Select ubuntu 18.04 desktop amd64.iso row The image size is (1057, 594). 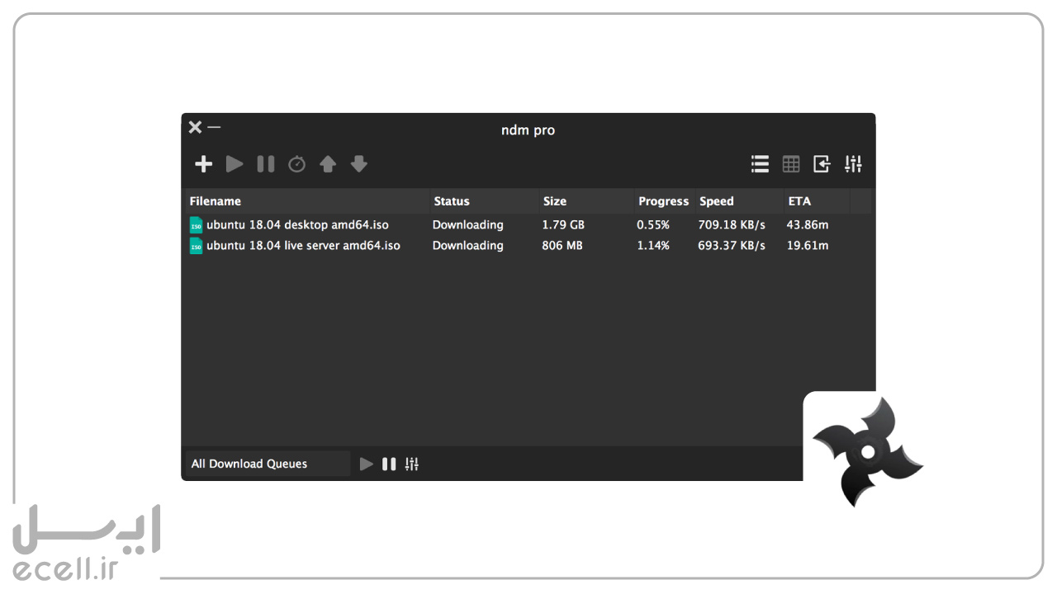[528, 224]
